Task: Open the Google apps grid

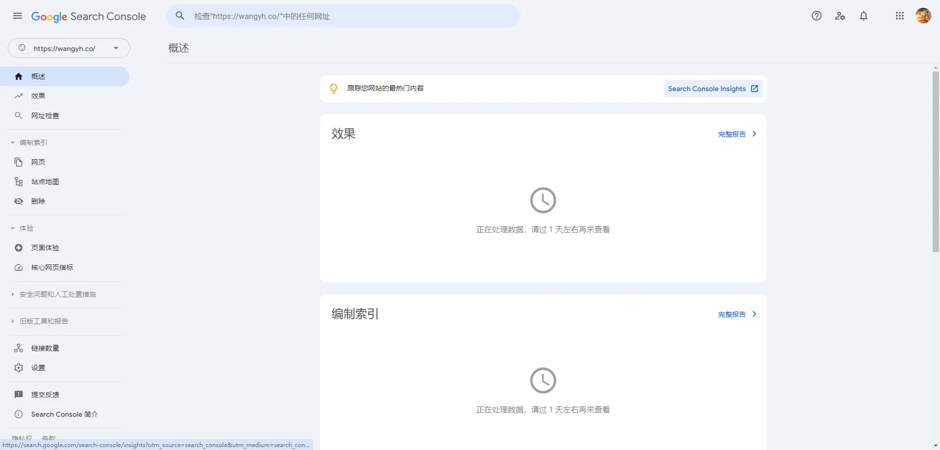Action: pyautogui.click(x=899, y=16)
